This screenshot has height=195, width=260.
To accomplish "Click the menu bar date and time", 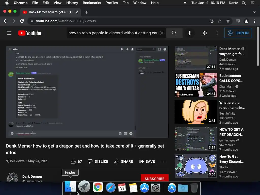I will point(208,3).
